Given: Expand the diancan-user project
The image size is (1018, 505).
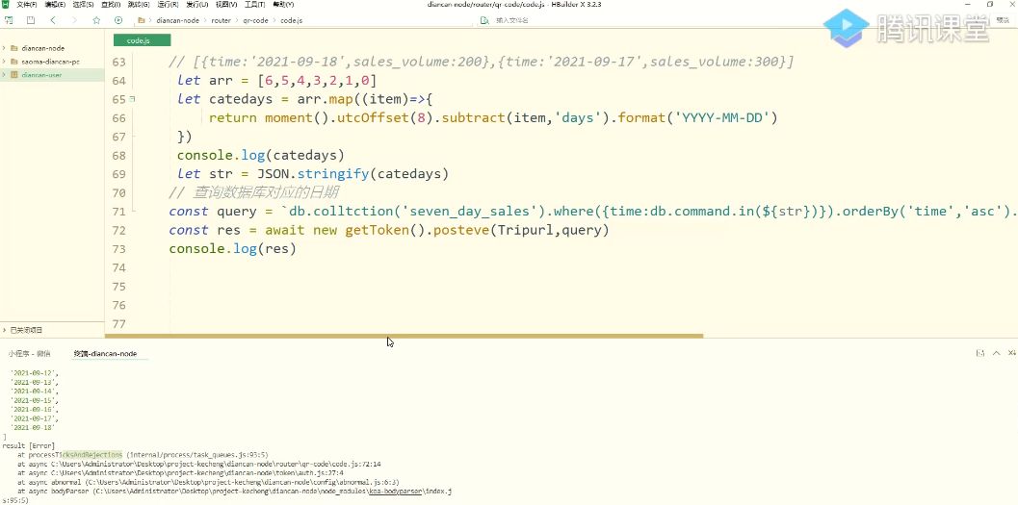Looking at the screenshot, I should (5, 75).
